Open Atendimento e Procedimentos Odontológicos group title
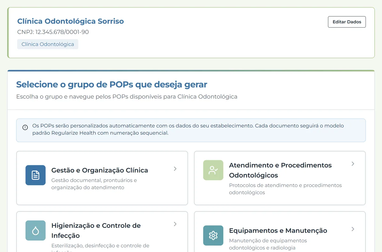The height and width of the screenshot is (252, 382). click(x=280, y=170)
